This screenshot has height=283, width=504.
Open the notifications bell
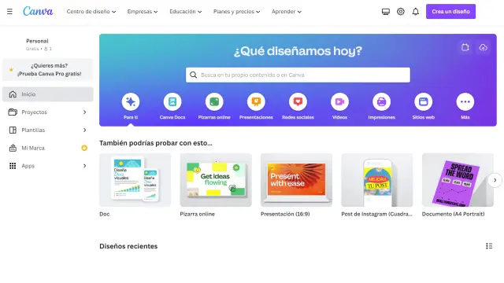[x=416, y=12]
